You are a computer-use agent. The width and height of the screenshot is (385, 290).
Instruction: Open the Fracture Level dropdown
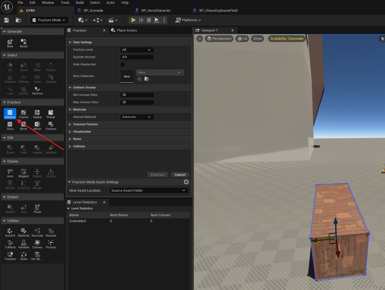click(137, 50)
